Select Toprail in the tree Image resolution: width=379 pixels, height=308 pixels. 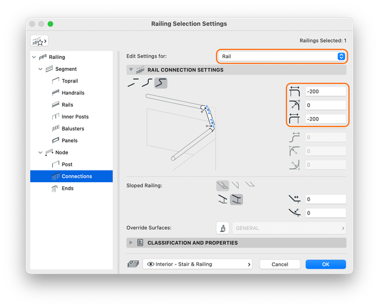(71, 81)
